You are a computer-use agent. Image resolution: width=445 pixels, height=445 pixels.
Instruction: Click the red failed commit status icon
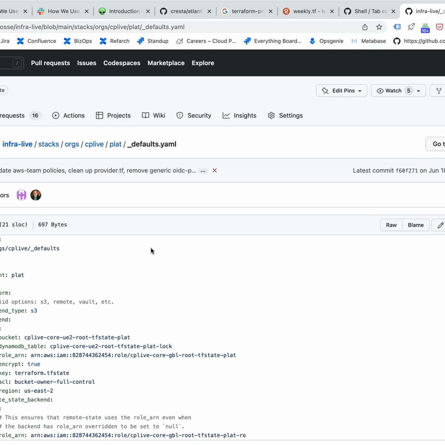[215, 171]
